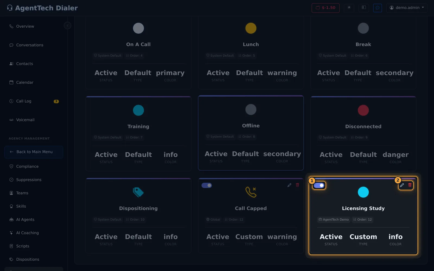Open Overview in the sidebar

point(34,26)
